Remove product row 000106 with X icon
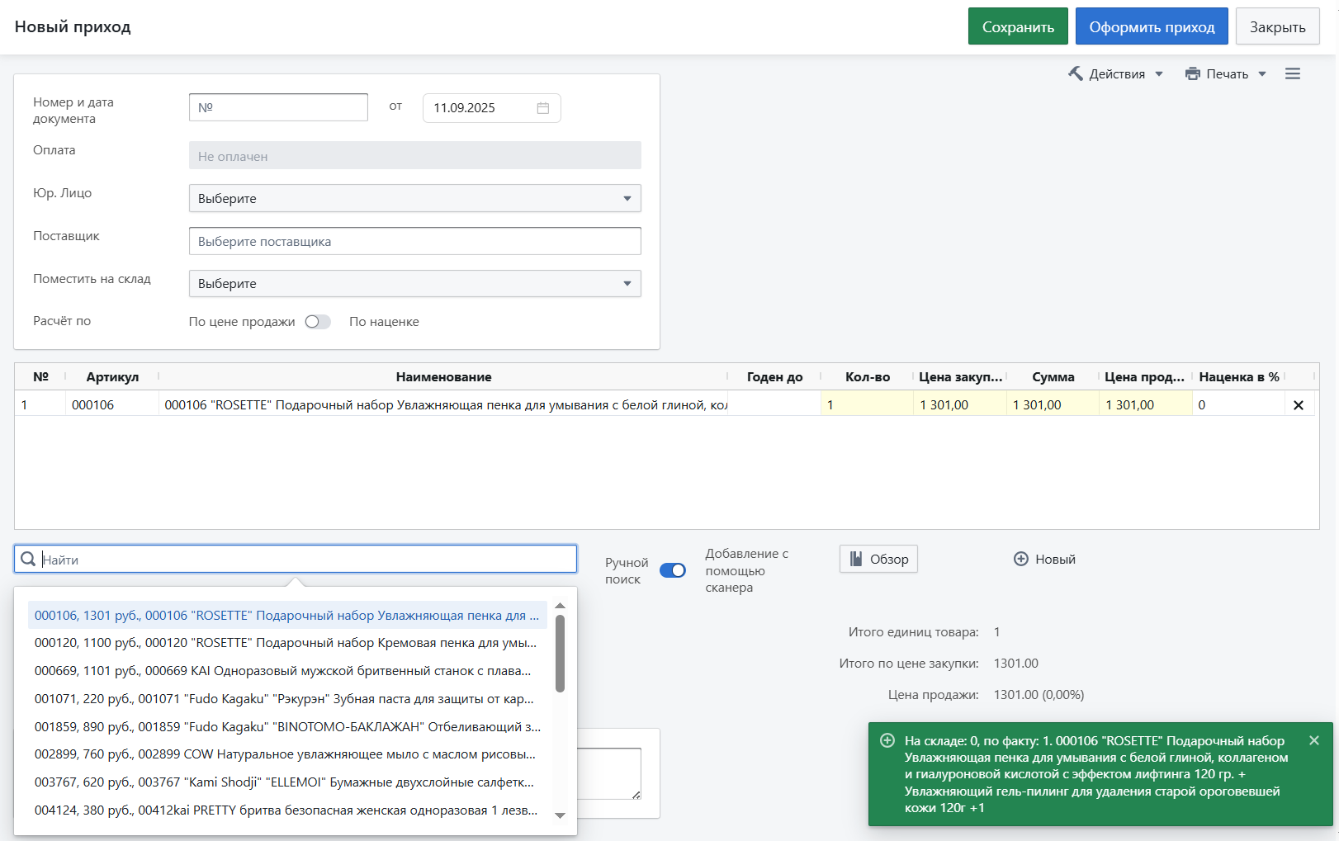 click(x=1298, y=405)
